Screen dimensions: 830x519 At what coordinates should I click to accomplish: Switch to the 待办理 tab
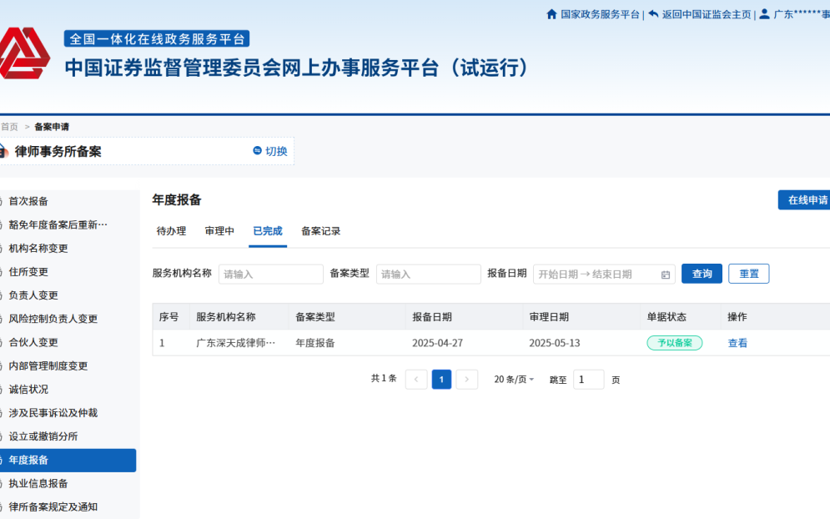pyautogui.click(x=170, y=231)
